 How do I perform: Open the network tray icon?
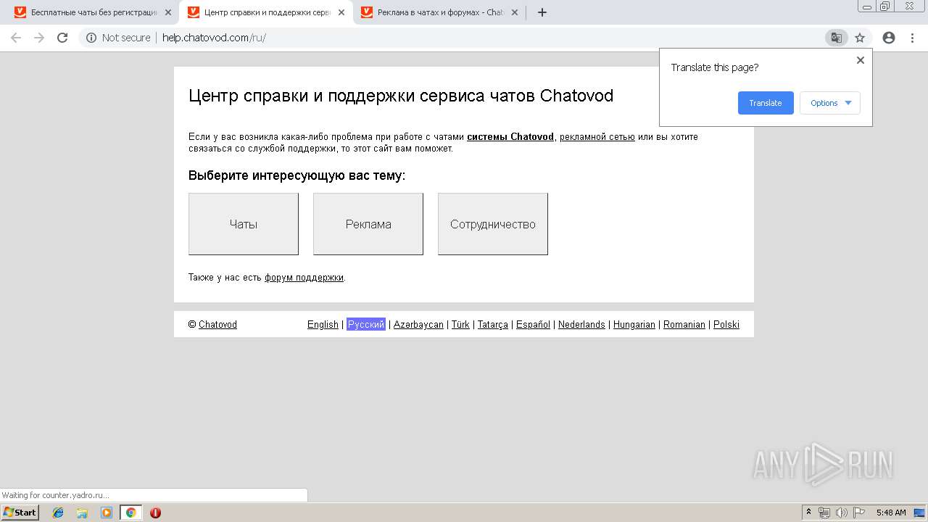[824, 513]
